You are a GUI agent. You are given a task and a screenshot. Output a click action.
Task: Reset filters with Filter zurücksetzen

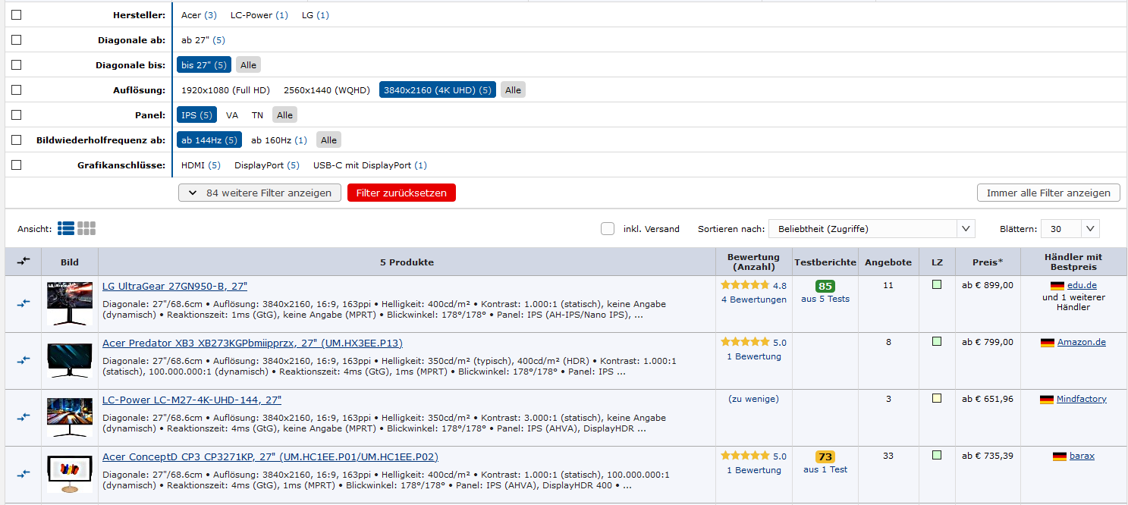(402, 193)
